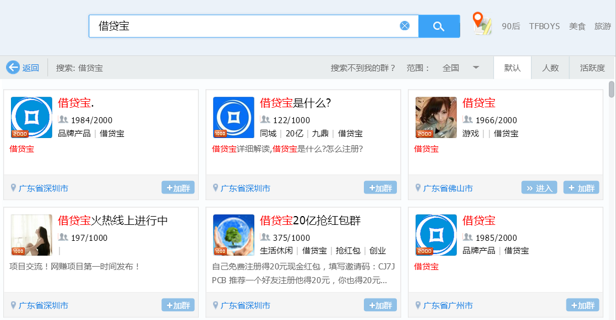This screenshot has height=320, width=616.
Task: Click the 创业 tag
Action: [x=378, y=251]
